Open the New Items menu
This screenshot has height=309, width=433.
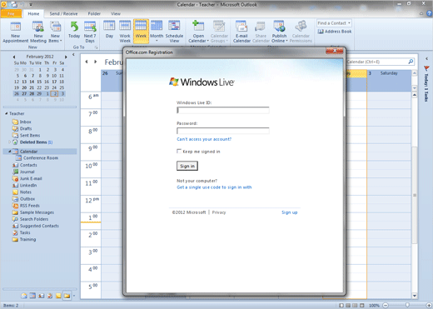[x=55, y=32]
